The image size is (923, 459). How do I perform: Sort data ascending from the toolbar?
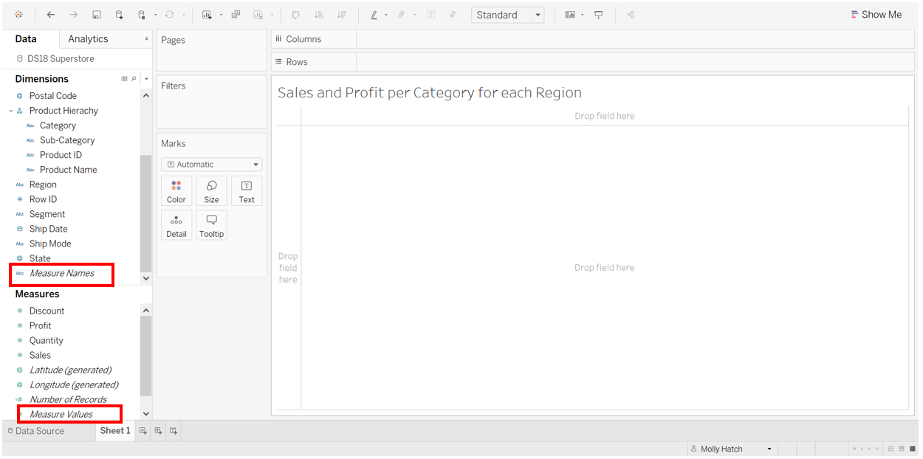320,14
